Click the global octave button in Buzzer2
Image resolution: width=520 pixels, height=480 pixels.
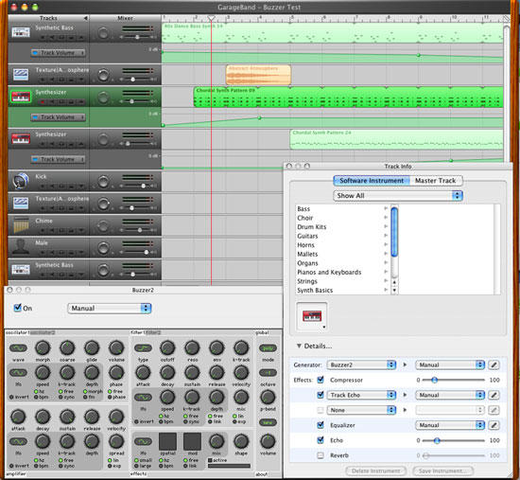click(268, 373)
